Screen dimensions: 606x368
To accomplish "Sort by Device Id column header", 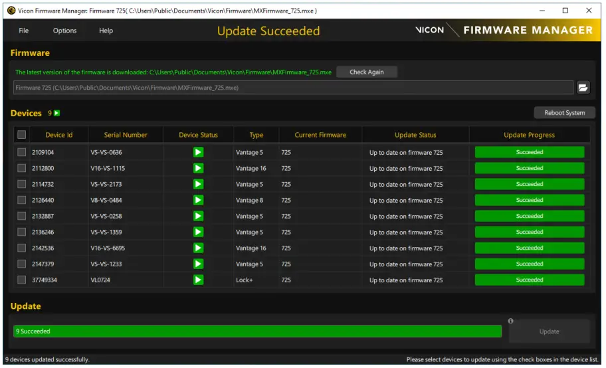I will pyautogui.click(x=58, y=135).
